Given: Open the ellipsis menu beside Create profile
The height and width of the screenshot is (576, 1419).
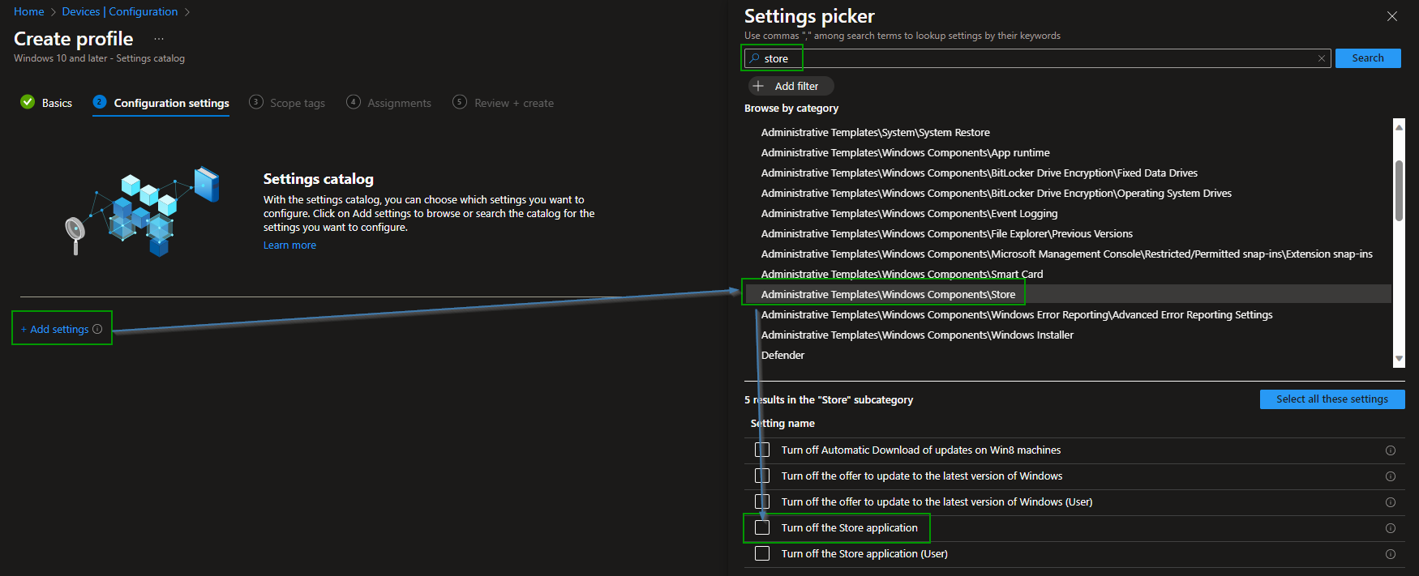Looking at the screenshot, I should pos(159,39).
